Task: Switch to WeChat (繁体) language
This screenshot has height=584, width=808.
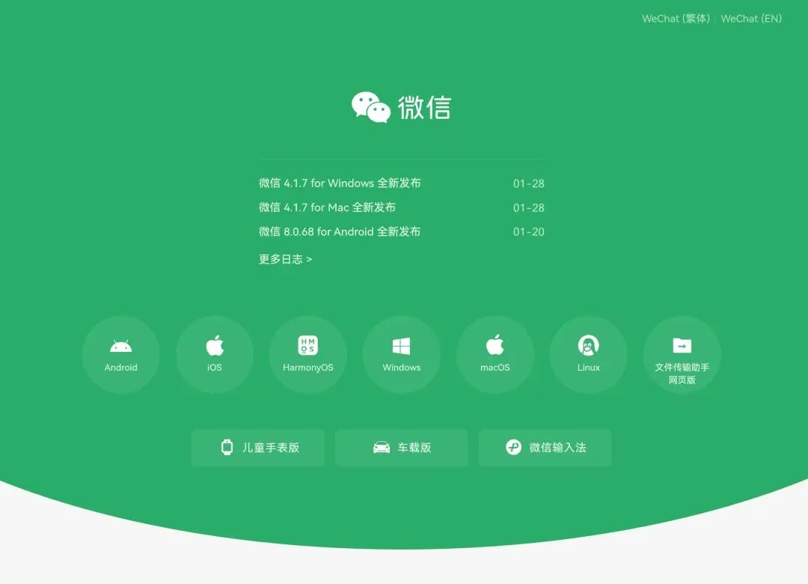Action: pyautogui.click(x=676, y=19)
